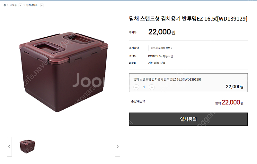Click the red 22,000원 total amount
Image resolution: width=257 pixels, height=164 pixels.
[x=232, y=103]
